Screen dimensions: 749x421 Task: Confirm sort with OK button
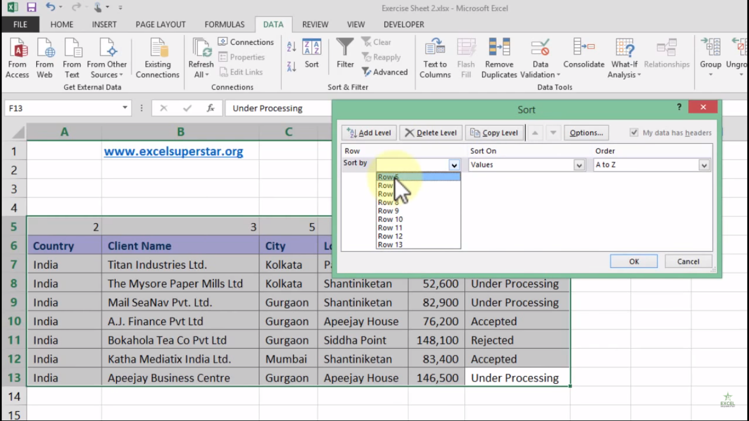(x=634, y=261)
